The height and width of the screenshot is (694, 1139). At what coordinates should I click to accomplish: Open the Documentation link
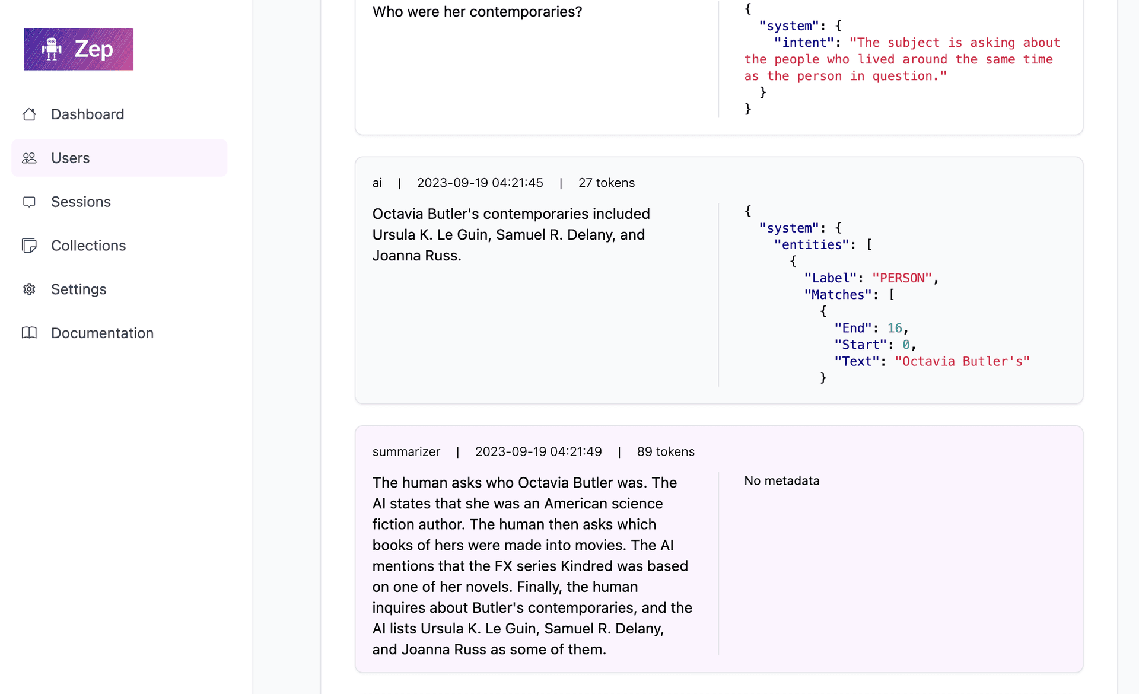tap(102, 333)
